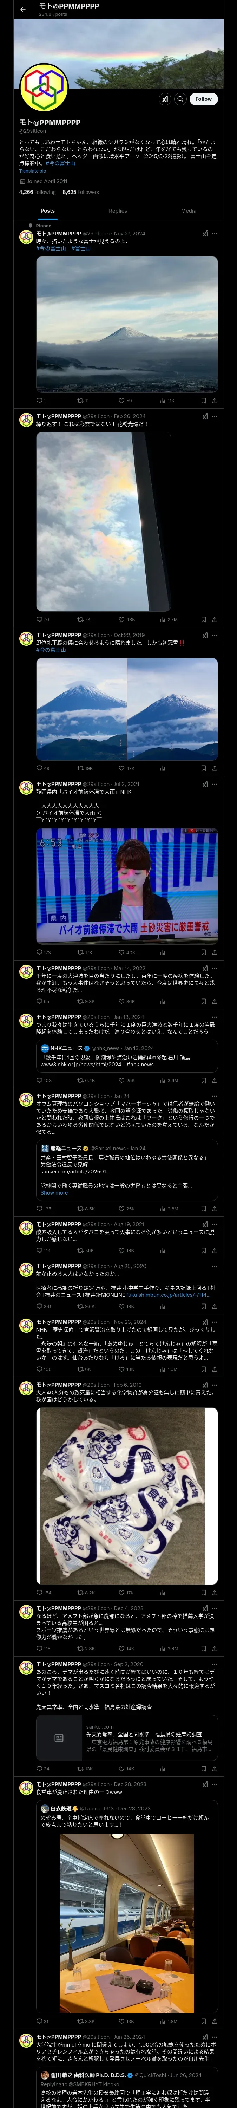Image resolution: width=237 pixels, height=2108 pixels.
Task: Follow the モト@PPMMPPPP account
Action: (x=204, y=99)
